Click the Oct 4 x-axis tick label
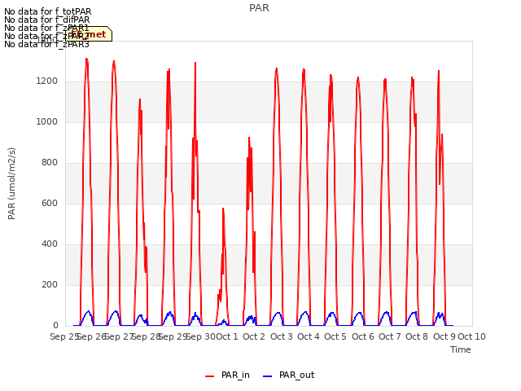Viewport: 521px width, 391px height. coord(309,336)
